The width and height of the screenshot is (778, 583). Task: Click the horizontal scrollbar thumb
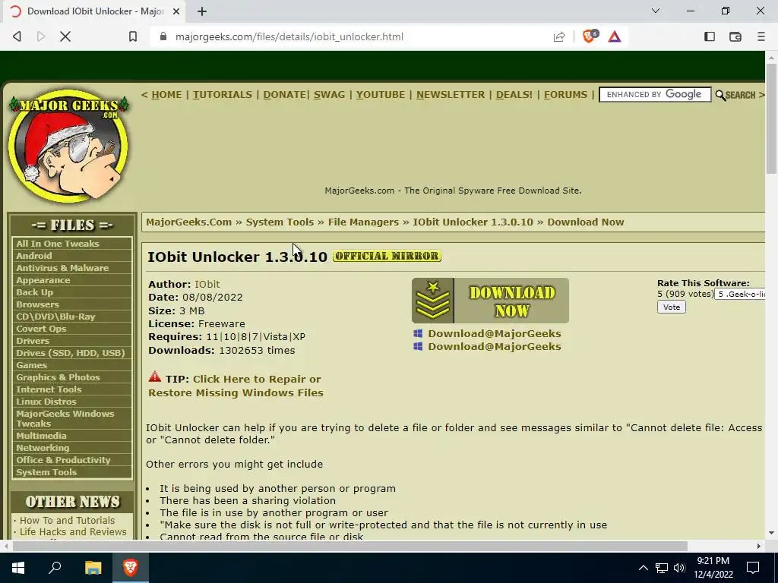tap(349, 546)
